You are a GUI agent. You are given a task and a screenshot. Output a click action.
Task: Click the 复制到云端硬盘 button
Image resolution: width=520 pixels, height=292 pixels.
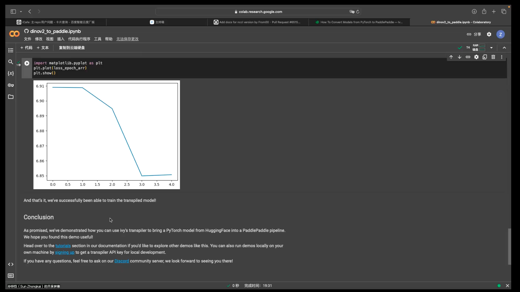pos(72,48)
